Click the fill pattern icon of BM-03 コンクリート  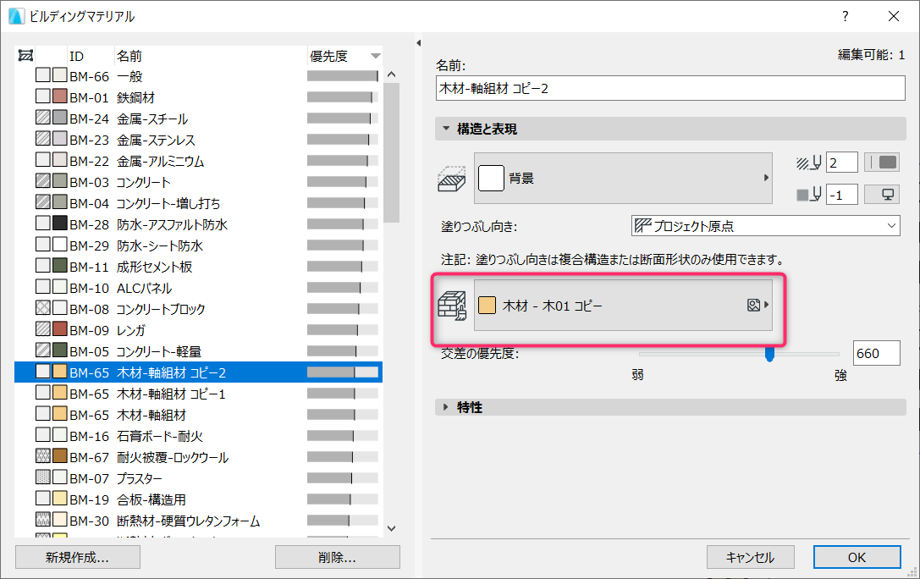(x=43, y=180)
